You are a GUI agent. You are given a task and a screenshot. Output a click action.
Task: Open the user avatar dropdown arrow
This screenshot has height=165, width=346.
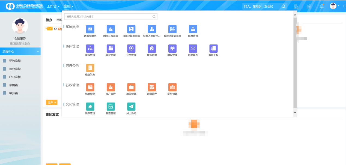tap(339, 5)
